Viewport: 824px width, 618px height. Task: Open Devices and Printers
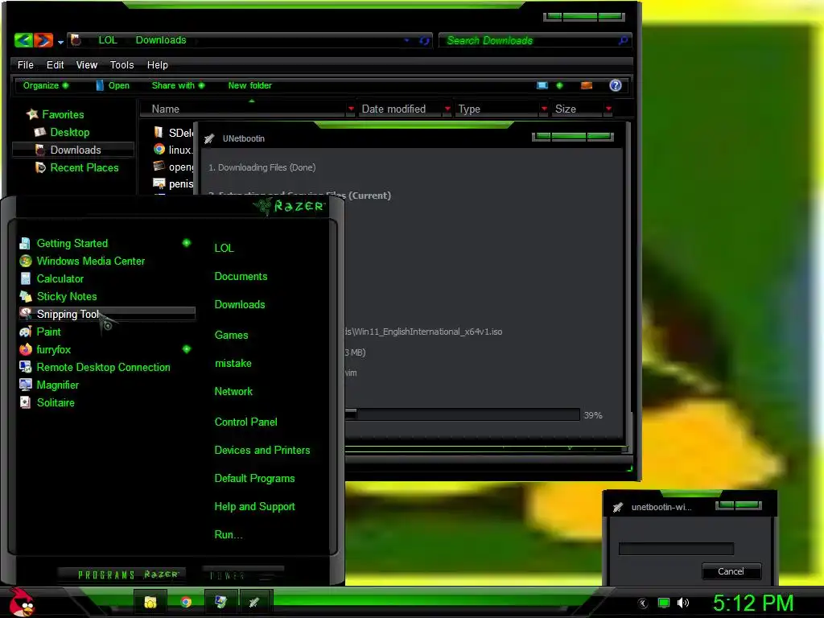click(x=262, y=451)
